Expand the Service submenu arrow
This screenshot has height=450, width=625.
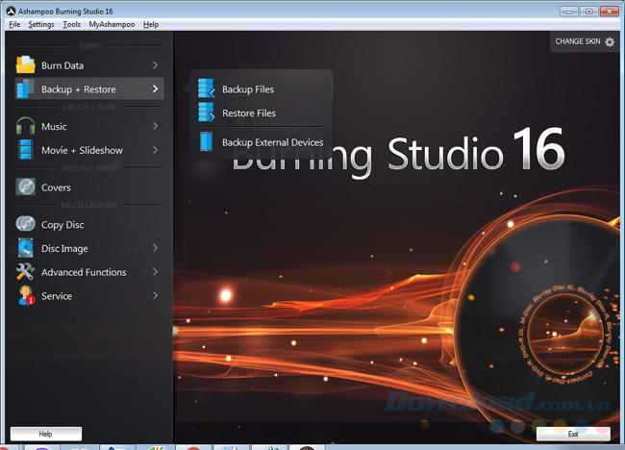point(155,296)
